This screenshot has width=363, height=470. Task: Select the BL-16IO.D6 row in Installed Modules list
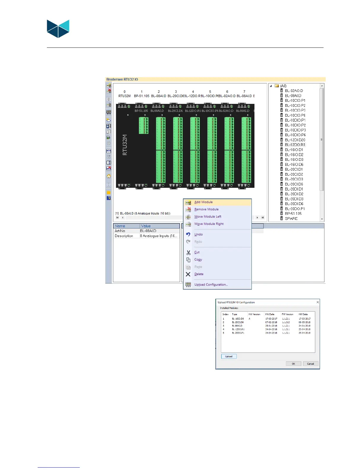tap(268, 319)
